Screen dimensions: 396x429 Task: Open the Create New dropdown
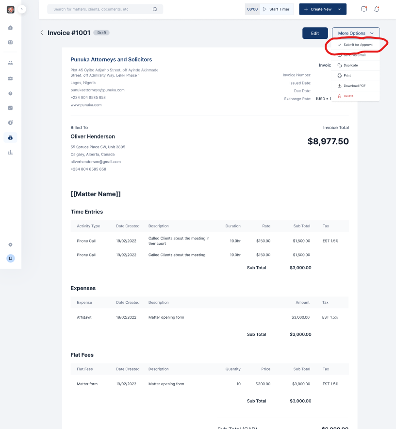323,9
